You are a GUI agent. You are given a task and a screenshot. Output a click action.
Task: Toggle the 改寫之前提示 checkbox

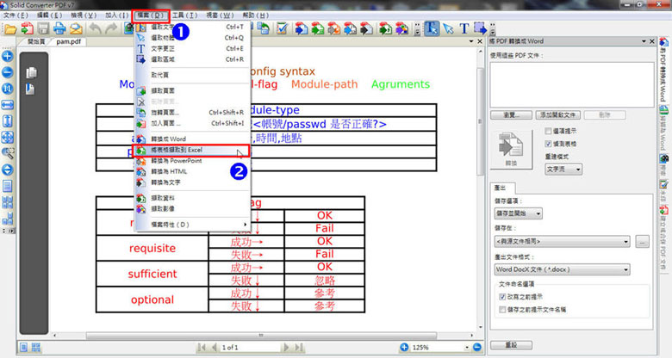point(503,295)
